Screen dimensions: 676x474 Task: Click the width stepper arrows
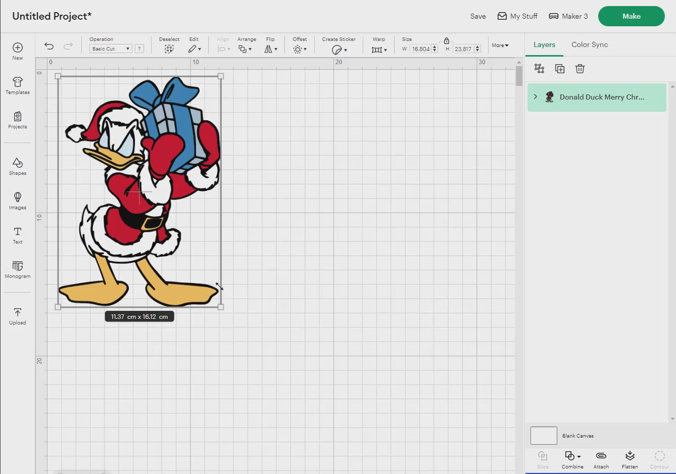click(x=434, y=49)
